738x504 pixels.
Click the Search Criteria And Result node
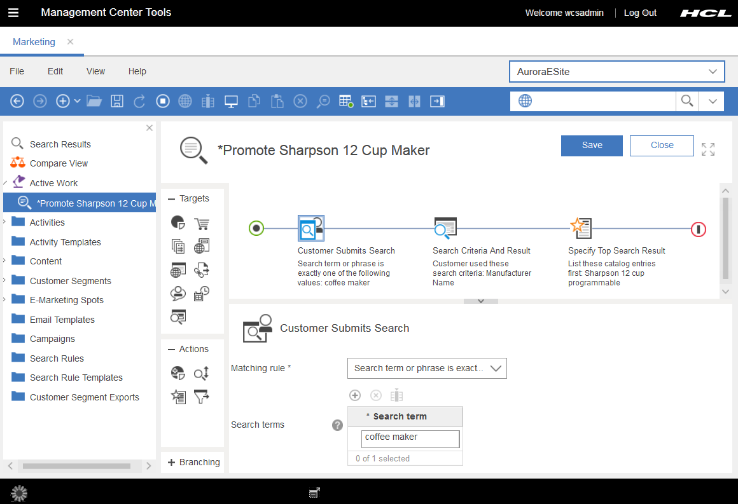point(445,228)
